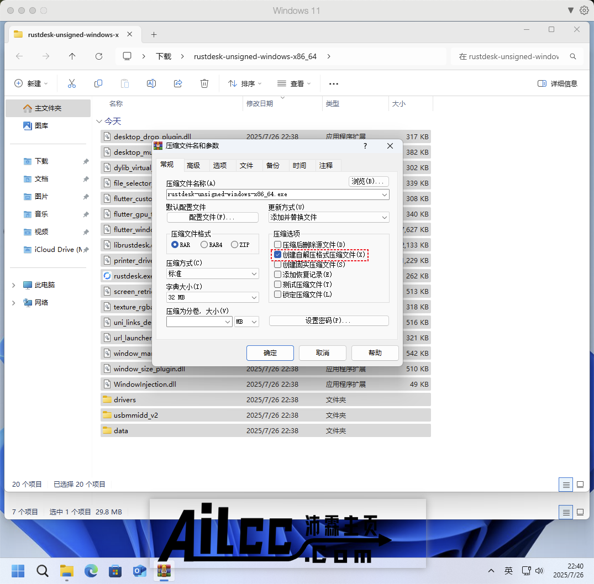Click the 取消 button
The width and height of the screenshot is (594, 584).
point(322,353)
